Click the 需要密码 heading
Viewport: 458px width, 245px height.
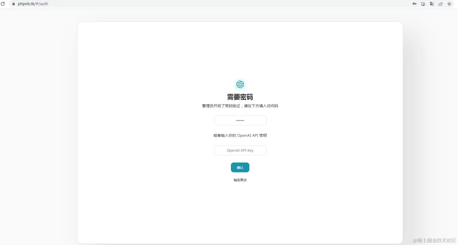(240, 97)
